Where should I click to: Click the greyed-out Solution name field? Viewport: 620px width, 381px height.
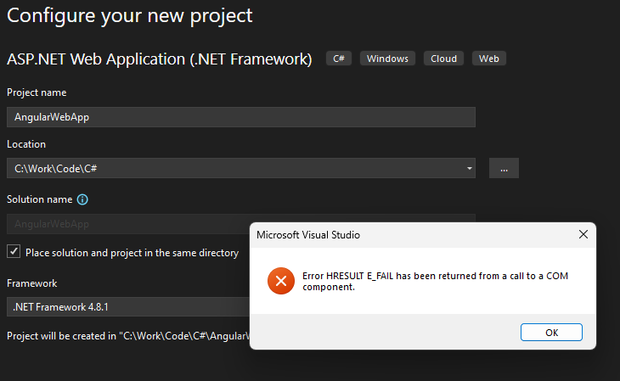click(128, 224)
